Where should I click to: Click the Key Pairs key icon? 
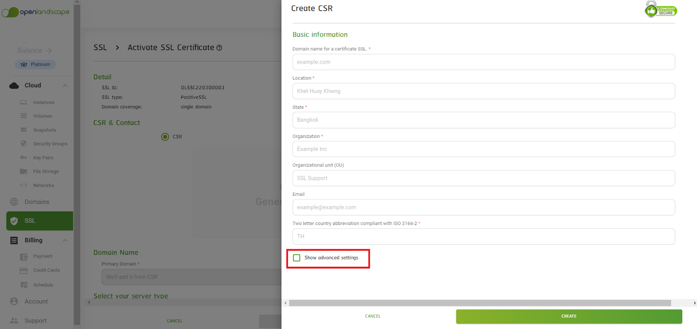[x=24, y=158]
